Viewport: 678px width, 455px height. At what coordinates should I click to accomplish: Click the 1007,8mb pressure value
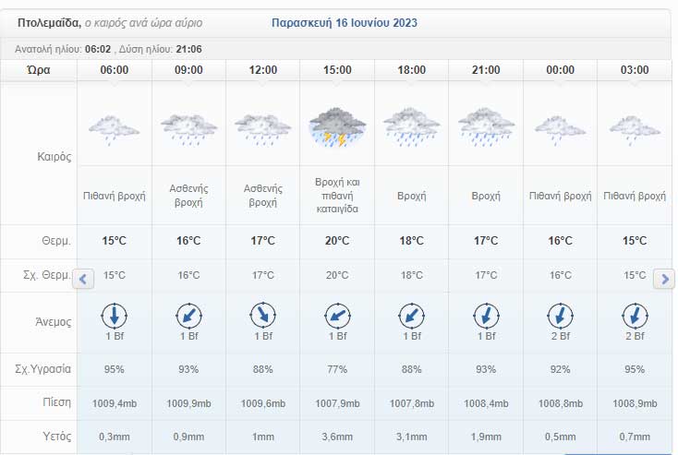click(412, 403)
